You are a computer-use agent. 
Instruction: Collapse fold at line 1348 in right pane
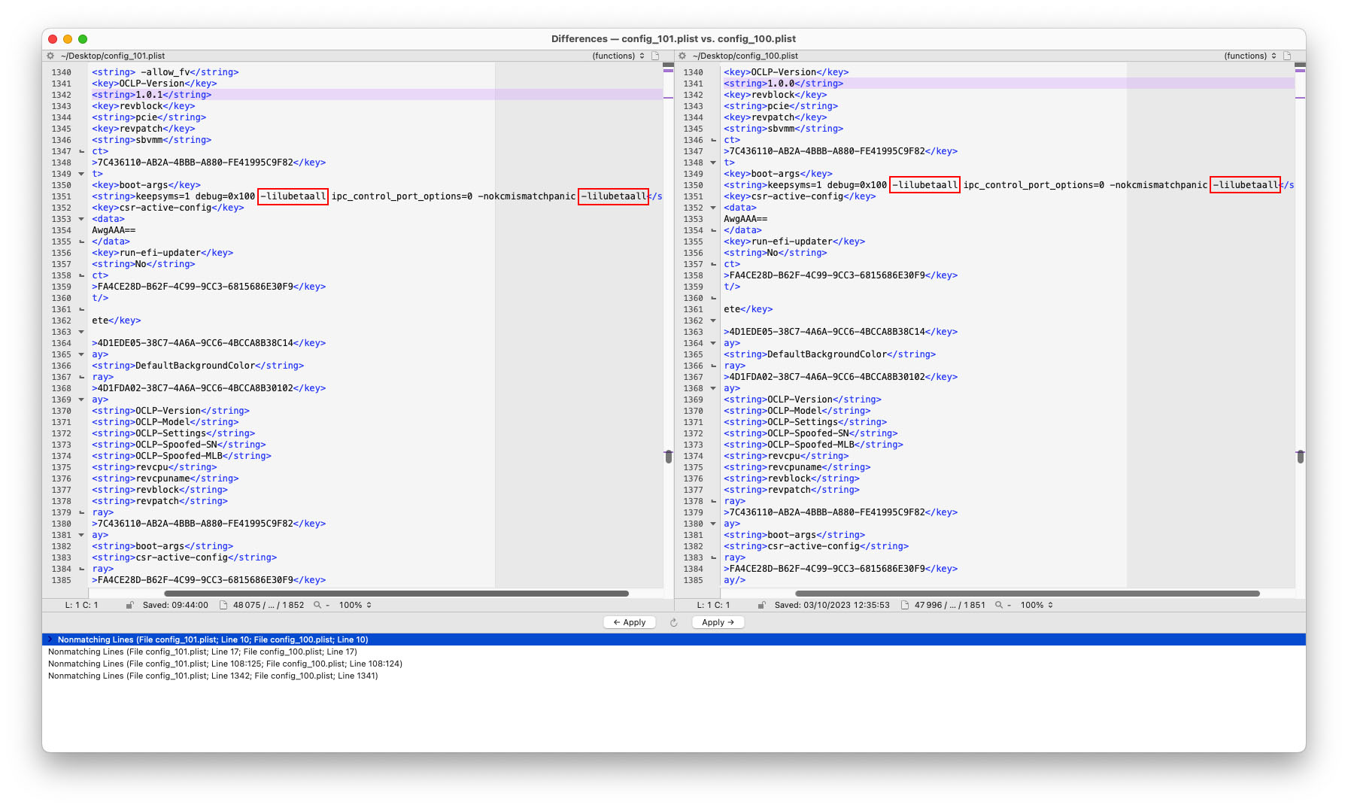tap(713, 163)
